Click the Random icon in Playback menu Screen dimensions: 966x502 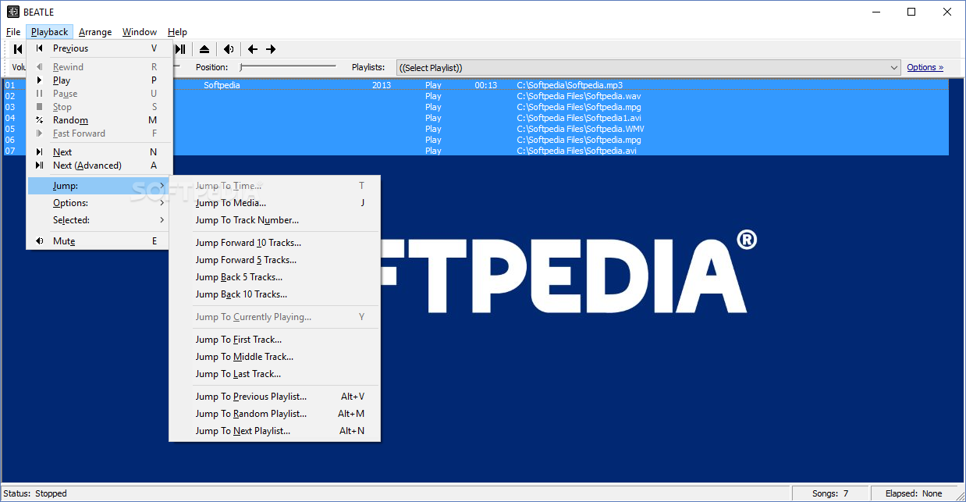(39, 120)
